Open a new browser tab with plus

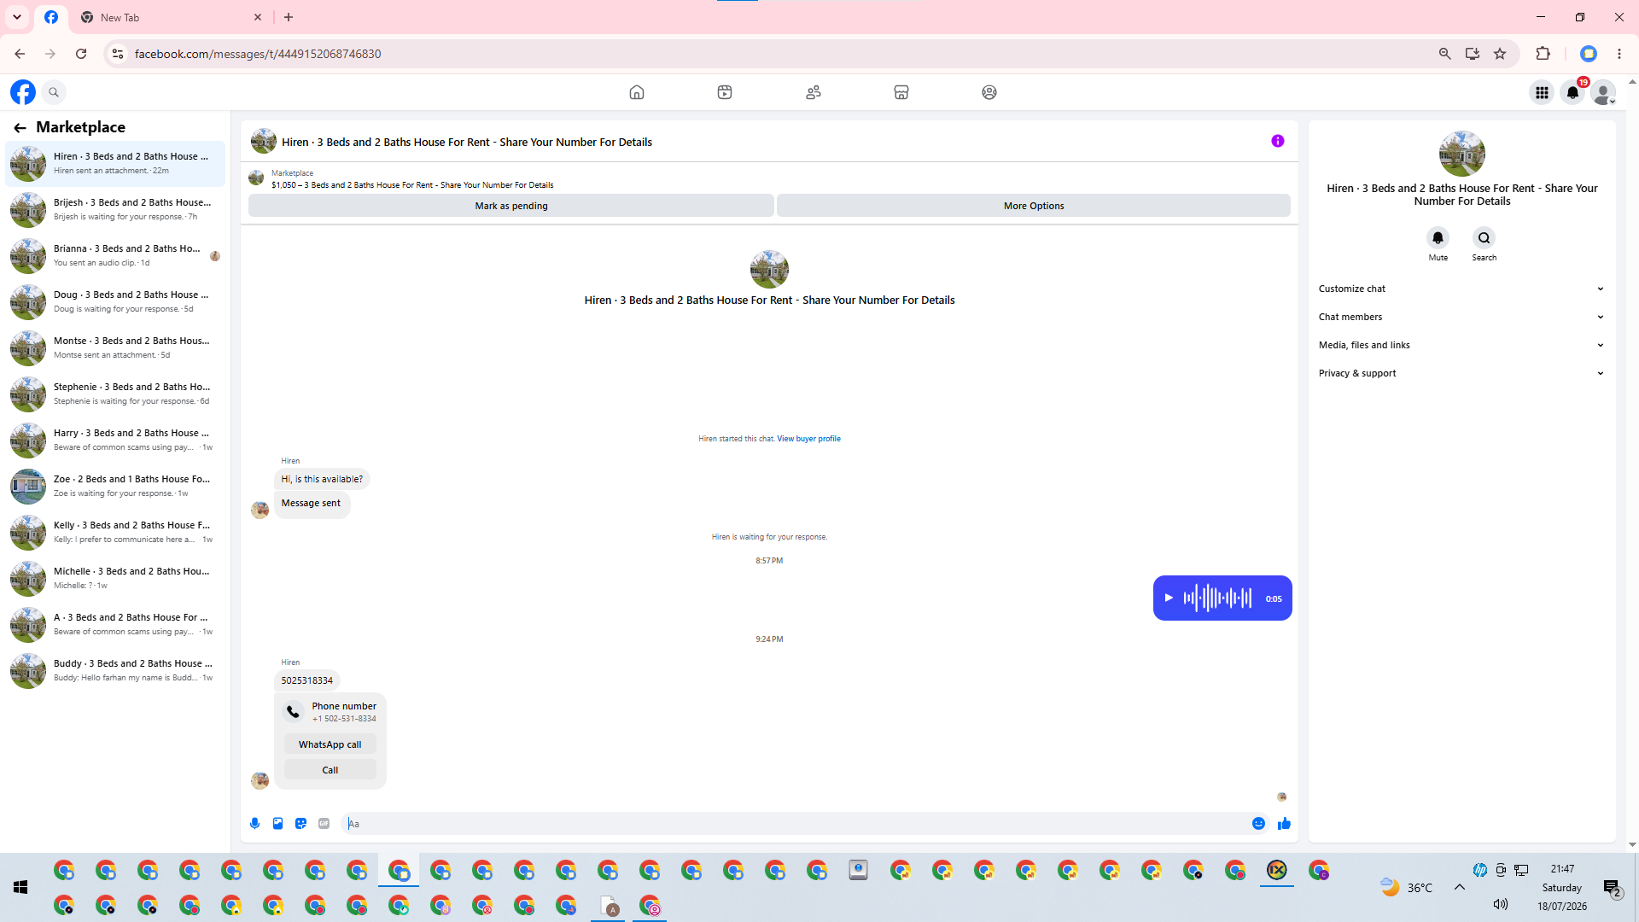click(289, 17)
